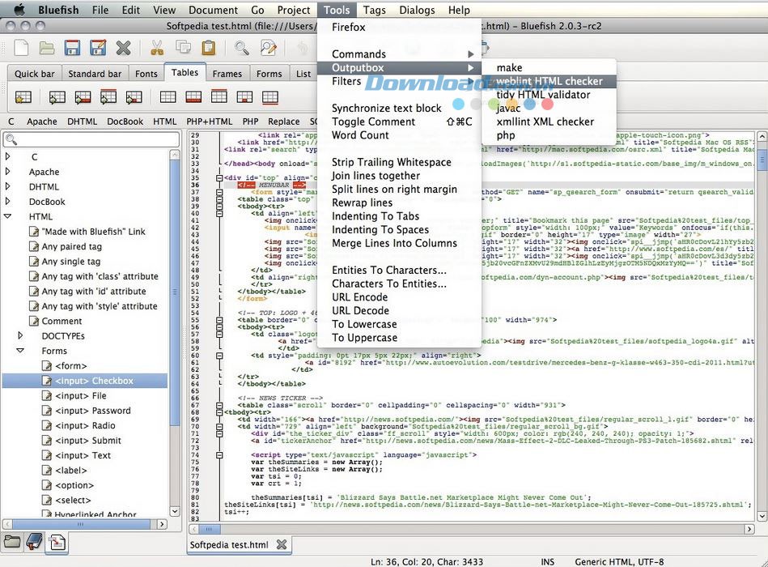Click the snippets search input field

(x=91, y=140)
